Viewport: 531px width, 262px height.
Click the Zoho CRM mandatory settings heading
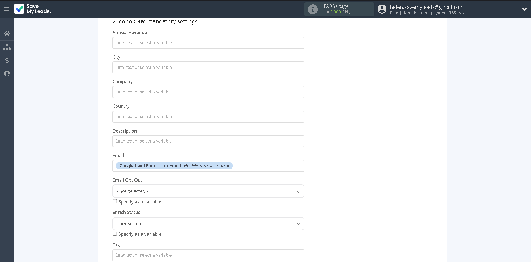click(155, 21)
